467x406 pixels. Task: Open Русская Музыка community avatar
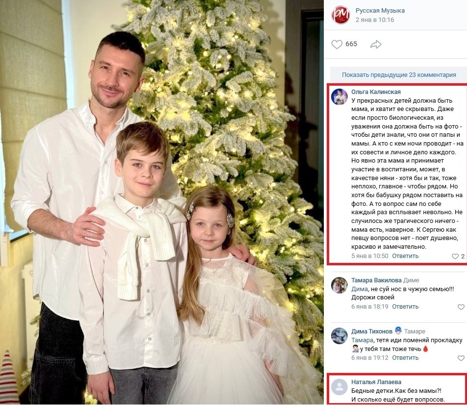(x=340, y=15)
